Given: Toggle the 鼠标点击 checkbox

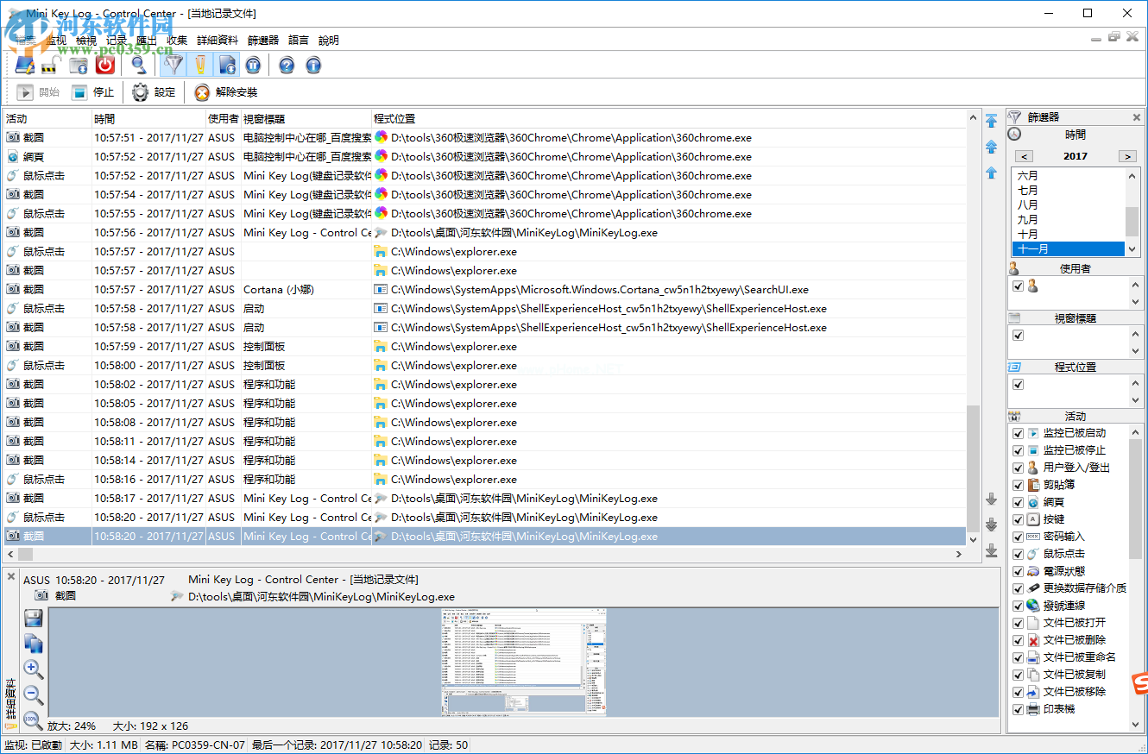Looking at the screenshot, I should pos(1018,554).
